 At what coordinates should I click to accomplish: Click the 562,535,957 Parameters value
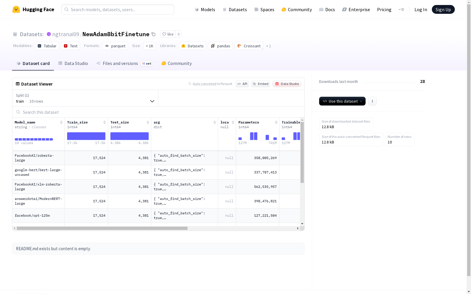[265, 187]
